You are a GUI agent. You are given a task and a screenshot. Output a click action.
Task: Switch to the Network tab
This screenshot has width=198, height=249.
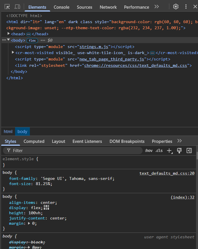click(108, 7)
